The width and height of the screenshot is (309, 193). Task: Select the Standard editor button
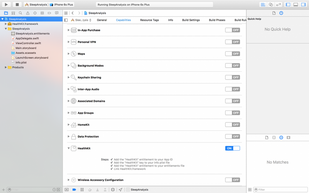263,5
